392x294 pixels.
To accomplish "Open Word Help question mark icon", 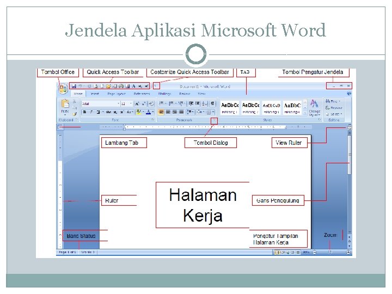I will click(349, 94).
